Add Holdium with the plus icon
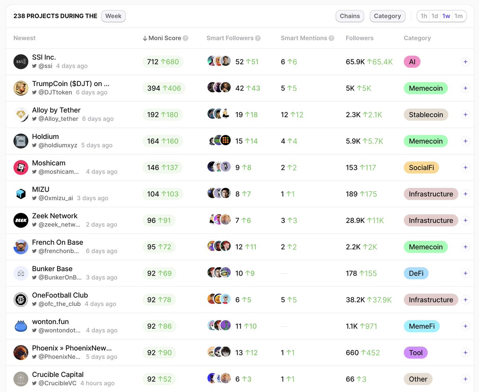The image size is (479, 392). (x=465, y=141)
